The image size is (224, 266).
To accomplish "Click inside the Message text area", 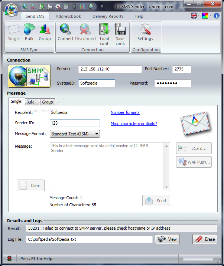I will click(107, 167).
